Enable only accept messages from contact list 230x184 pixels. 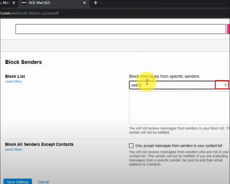[x=131, y=146]
